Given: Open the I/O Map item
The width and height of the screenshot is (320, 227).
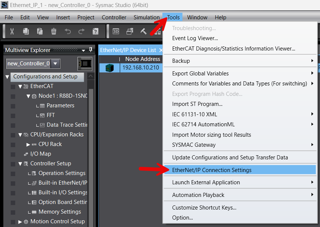Looking at the screenshot, I should pyautogui.click(x=41, y=154).
